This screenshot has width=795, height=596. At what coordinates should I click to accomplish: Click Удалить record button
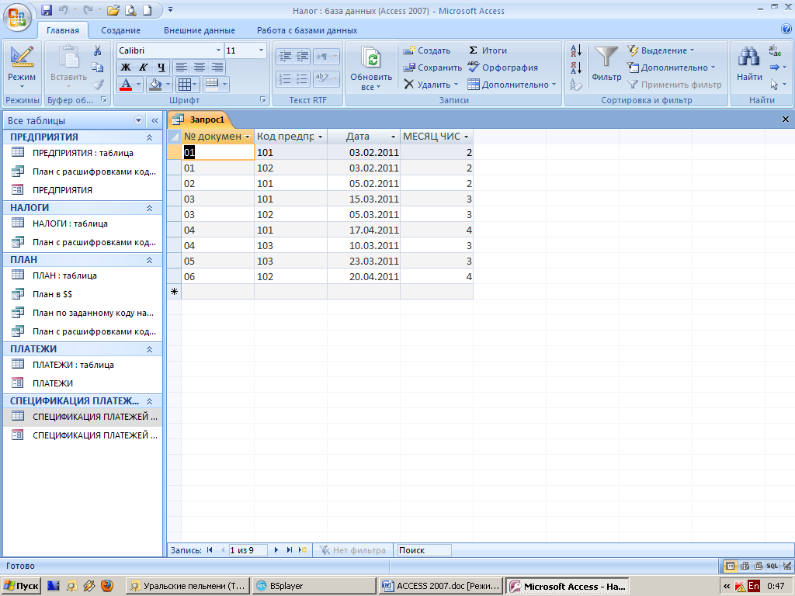[x=431, y=85]
